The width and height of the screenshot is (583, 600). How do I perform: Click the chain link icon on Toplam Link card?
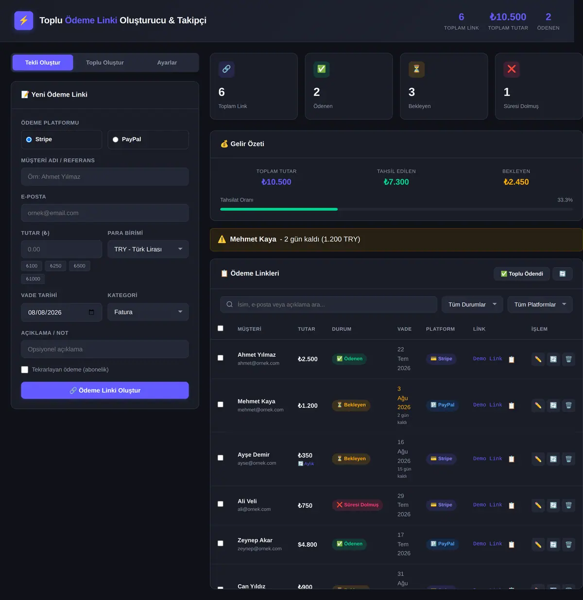pos(226,69)
